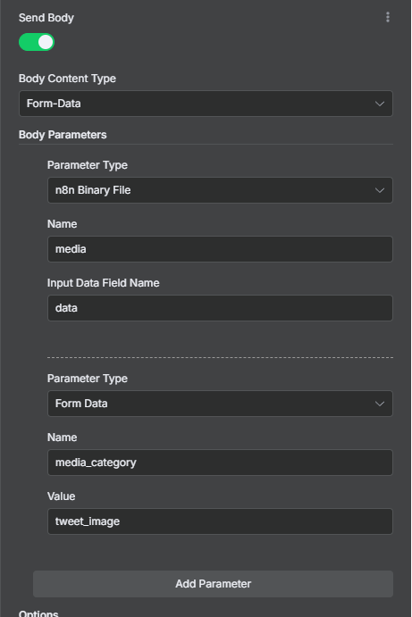The image size is (412, 617).
Task: Click the Options section heading
Action: click(x=38, y=613)
